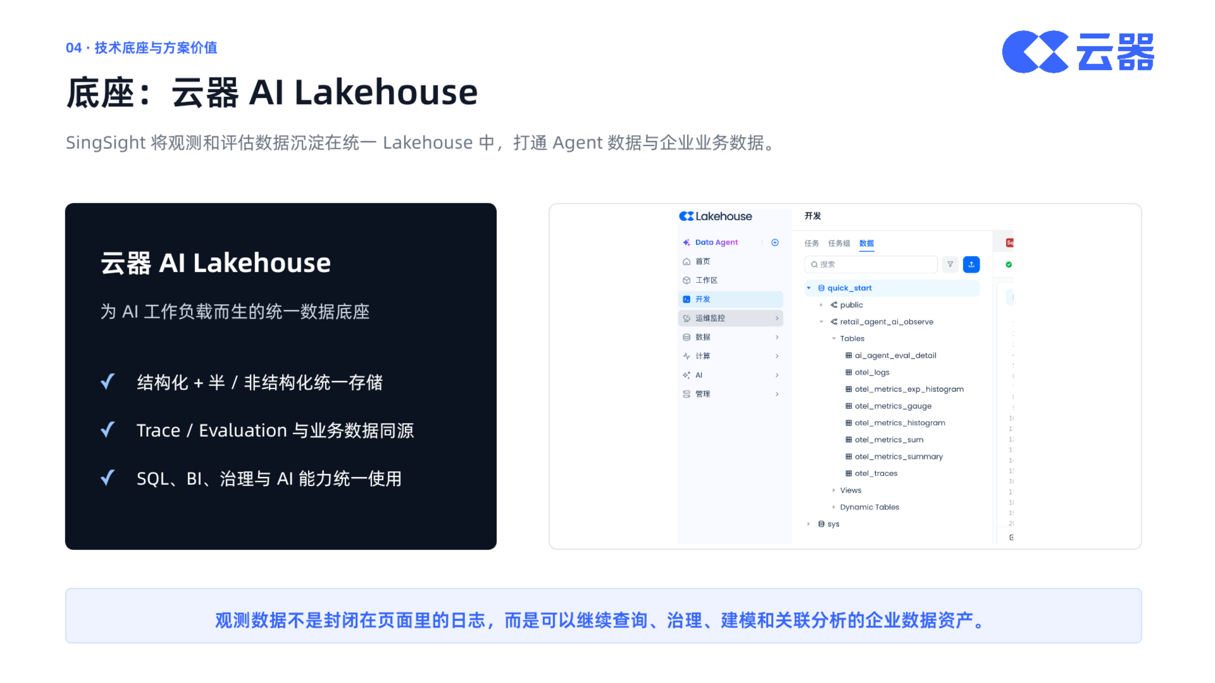Expand the Views folder
The width and height of the screenshot is (1215, 683).
(x=833, y=490)
